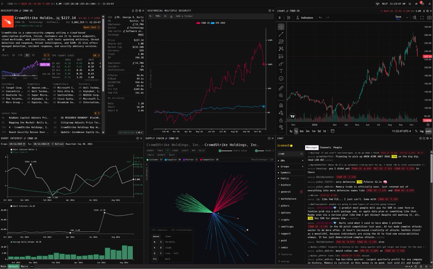The image size is (433, 269).
Task: Switch to the People tab in chat
Action: tap(337, 147)
